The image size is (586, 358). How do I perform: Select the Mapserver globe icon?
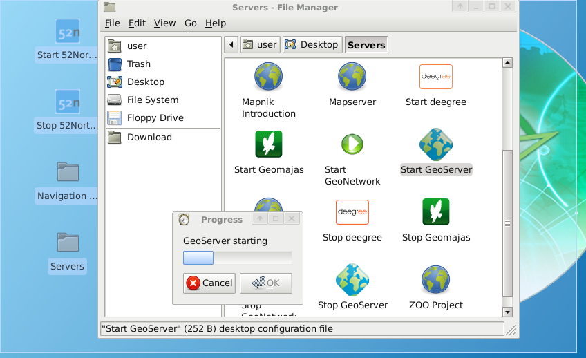352,77
